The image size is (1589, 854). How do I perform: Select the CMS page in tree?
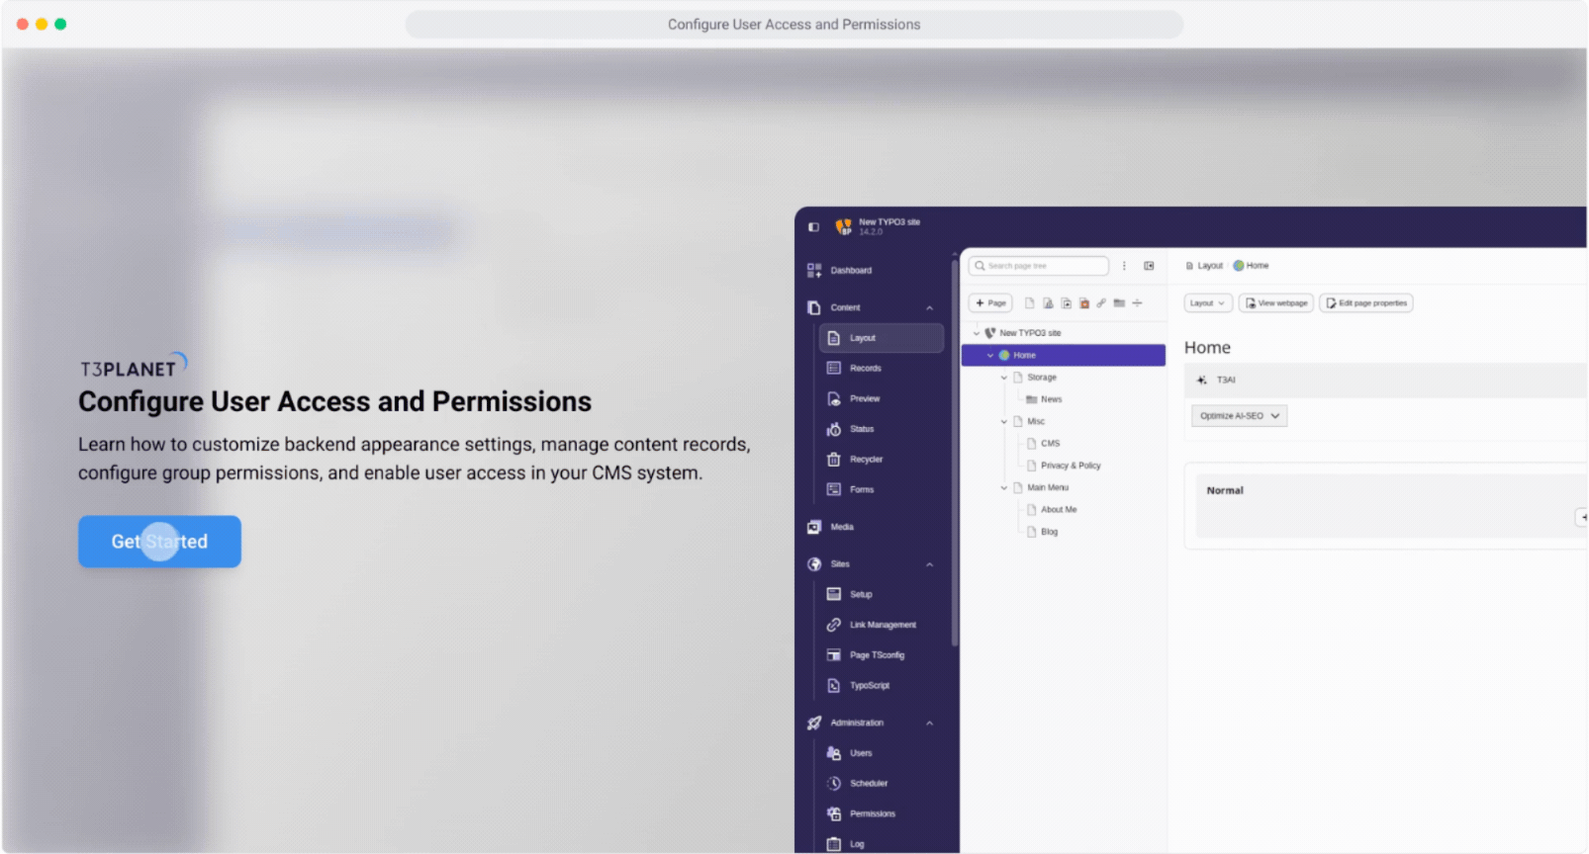[1050, 444]
